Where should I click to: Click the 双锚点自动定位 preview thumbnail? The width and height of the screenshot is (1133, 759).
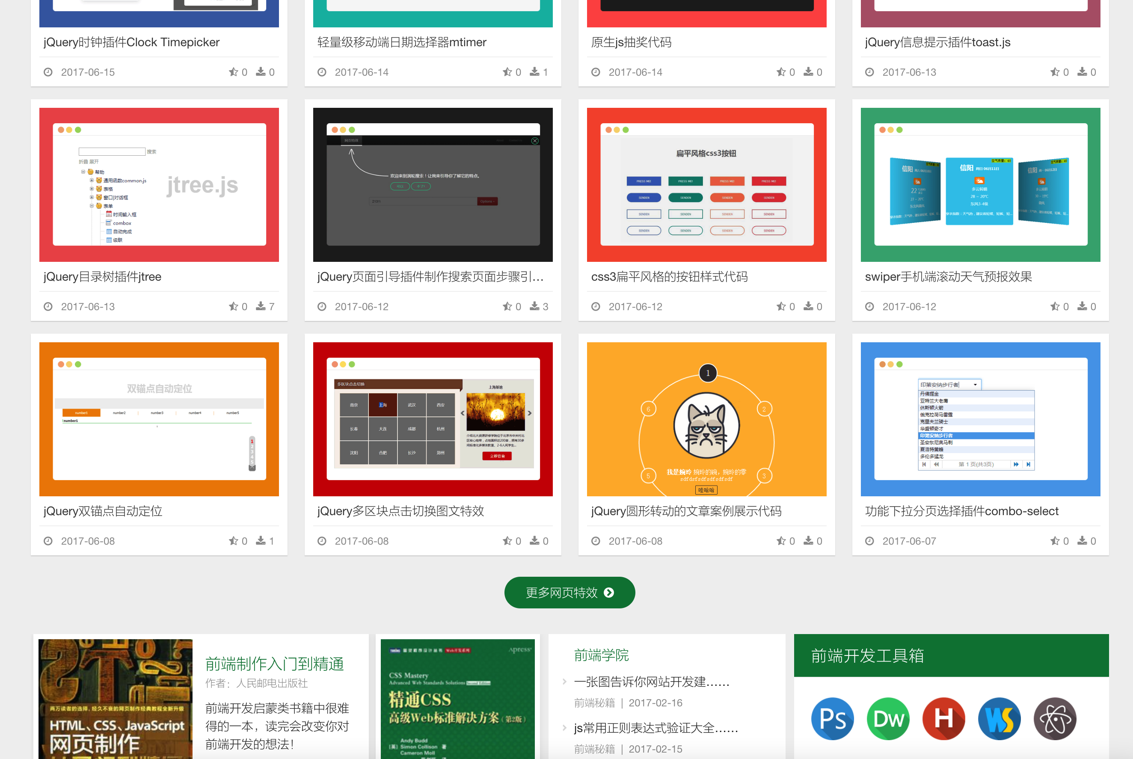click(159, 419)
